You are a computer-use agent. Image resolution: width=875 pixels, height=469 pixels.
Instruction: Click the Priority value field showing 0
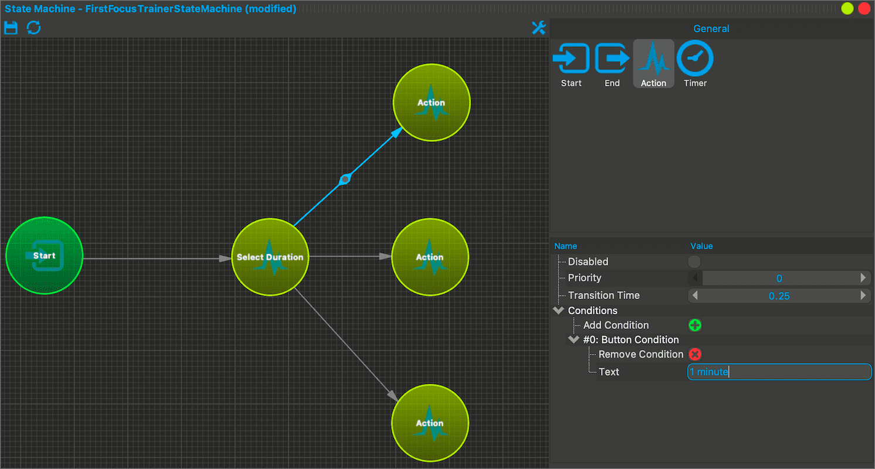point(779,278)
